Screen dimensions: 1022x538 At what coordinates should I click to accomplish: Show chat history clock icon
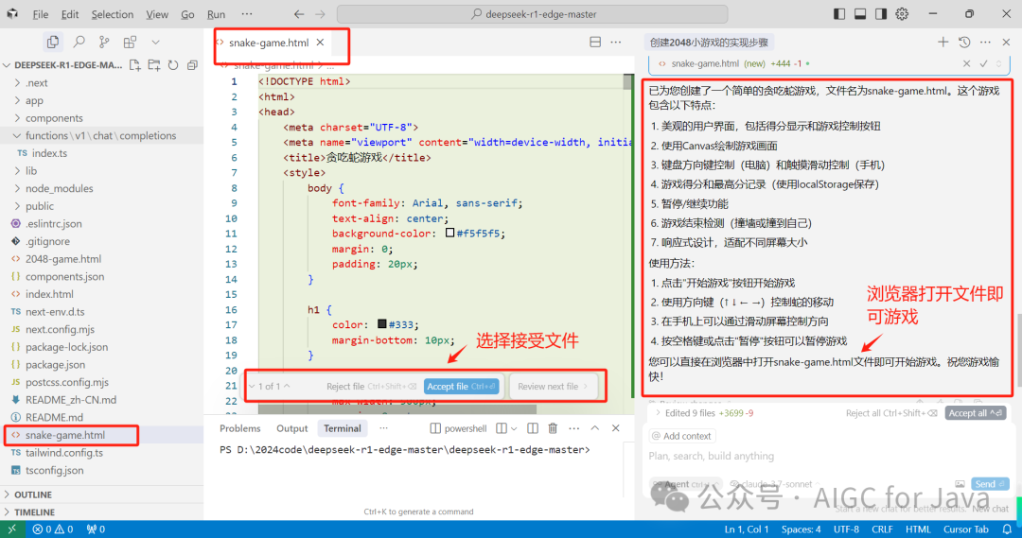click(x=964, y=43)
